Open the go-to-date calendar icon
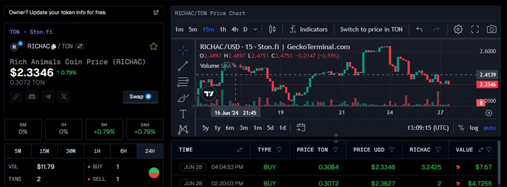The height and width of the screenshot is (187, 507). (301, 127)
